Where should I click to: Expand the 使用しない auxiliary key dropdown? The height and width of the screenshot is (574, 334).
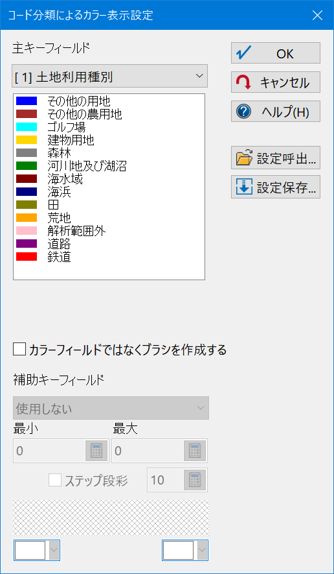pos(111,408)
